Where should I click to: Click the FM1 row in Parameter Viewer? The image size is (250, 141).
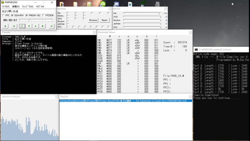(x=128, y=40)
